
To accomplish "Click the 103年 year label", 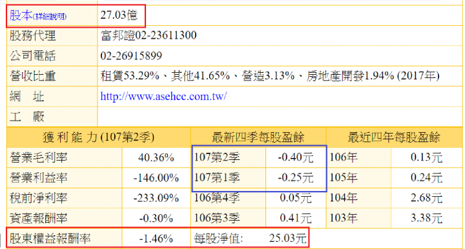I will tap(344, 218).
